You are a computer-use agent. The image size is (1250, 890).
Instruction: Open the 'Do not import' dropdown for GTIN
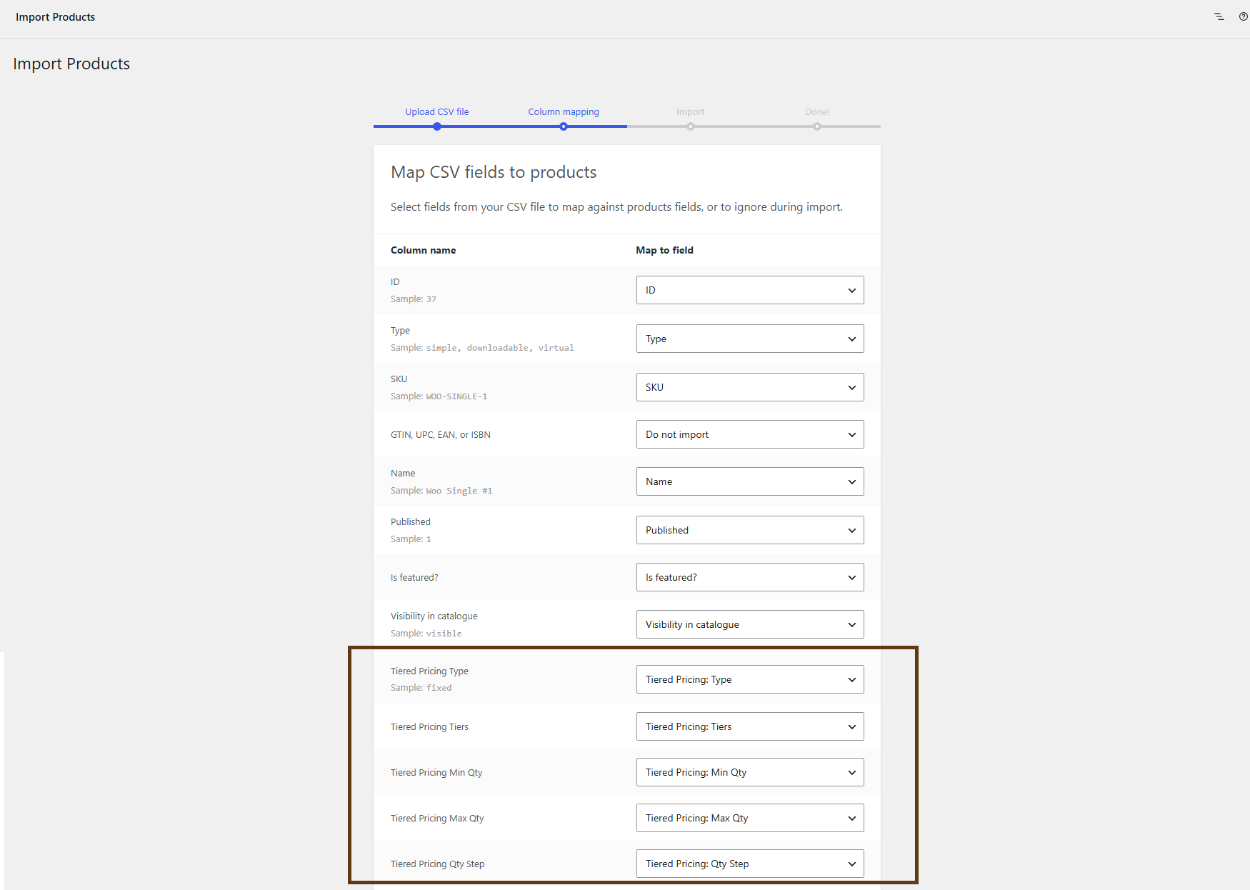(750, 434)
